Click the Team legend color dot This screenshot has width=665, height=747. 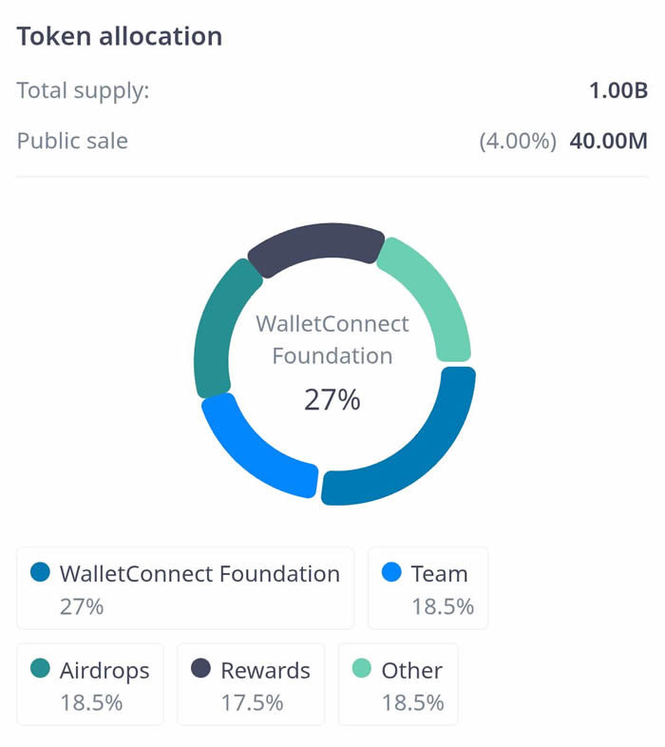point(391,572)
